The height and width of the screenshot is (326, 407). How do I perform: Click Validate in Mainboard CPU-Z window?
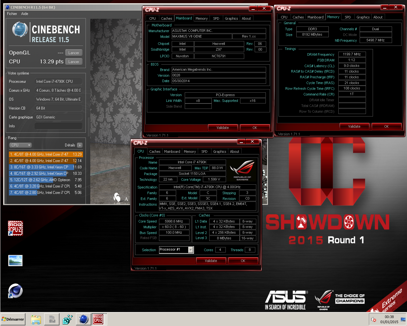coord(223,128)
